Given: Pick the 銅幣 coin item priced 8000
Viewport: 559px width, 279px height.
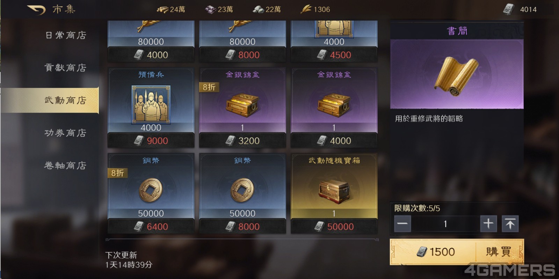Looking at the screenshot, I should coord(242,193).
